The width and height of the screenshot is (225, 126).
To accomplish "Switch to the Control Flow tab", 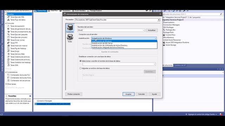I will tap(40, 11).
